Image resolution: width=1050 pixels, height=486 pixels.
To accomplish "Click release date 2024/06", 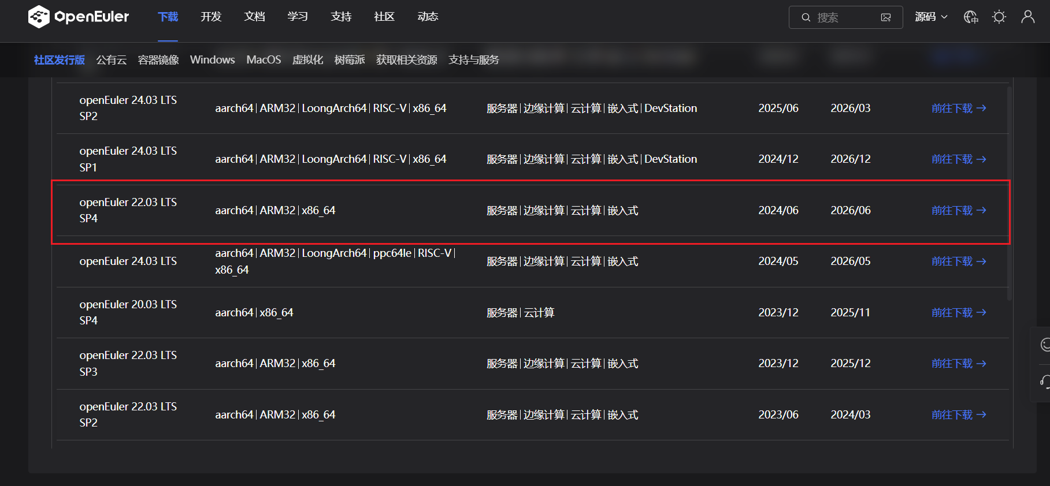I will pyautogui.click(x=778, y=211).
